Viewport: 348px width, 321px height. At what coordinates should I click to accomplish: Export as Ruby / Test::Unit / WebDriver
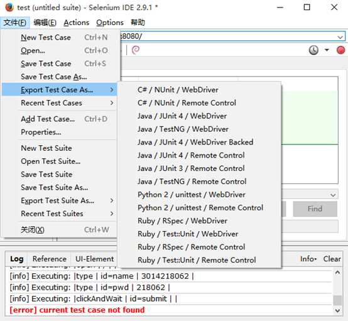point(200,234)
